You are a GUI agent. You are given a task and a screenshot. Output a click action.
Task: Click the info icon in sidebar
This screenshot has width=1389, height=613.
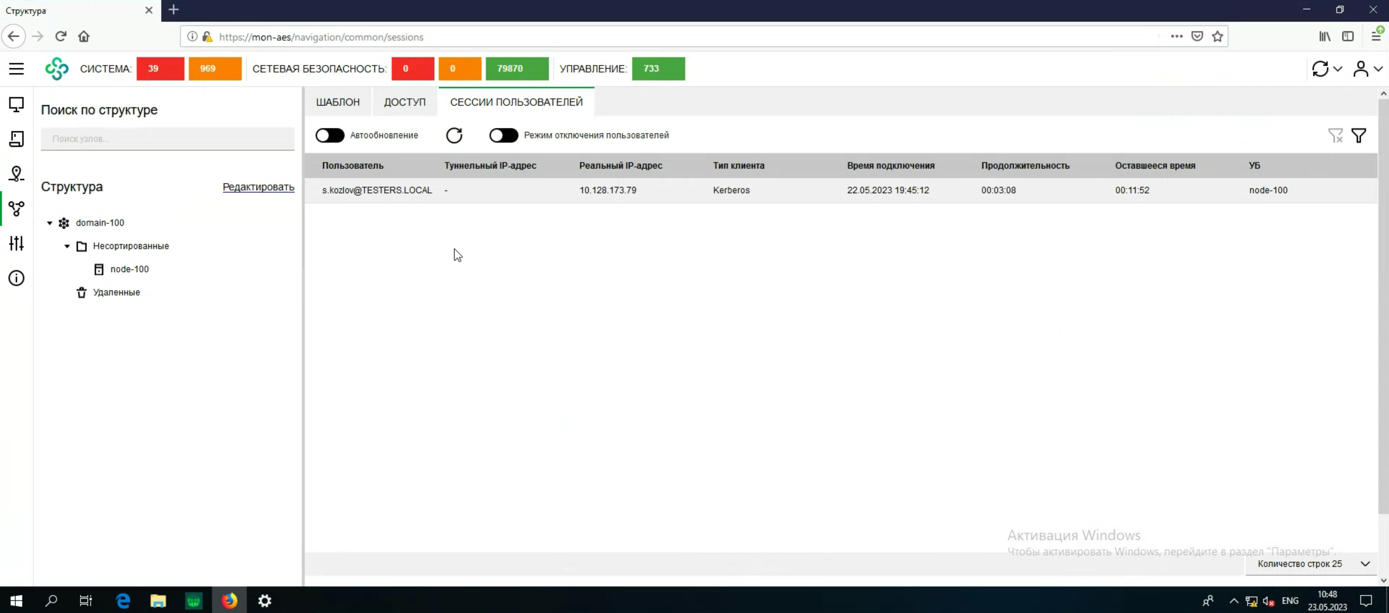[x=16, y=278]
